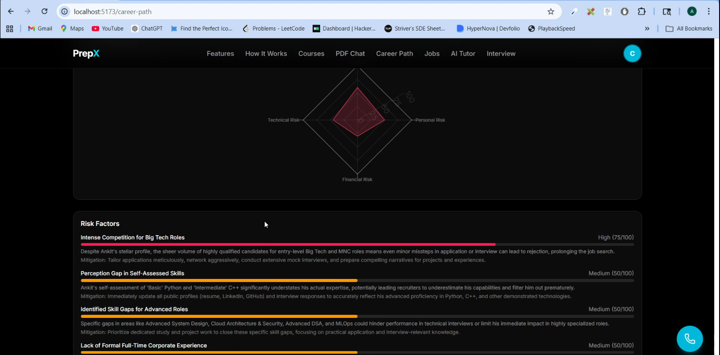Open the Features nav item
Viewport: 720px width, 355px height.
click(221, 53)
